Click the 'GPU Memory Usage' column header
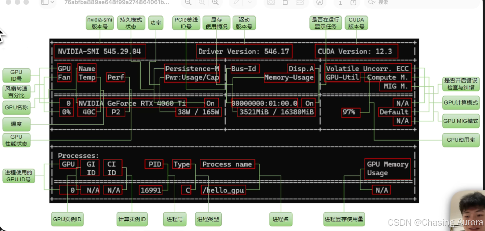Viewport: 485px width, 231px height. (x=388, y=169)
